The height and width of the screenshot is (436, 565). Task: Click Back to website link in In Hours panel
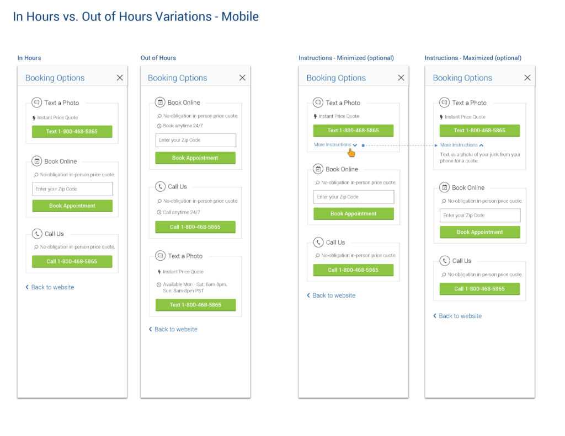coord(50,287)
